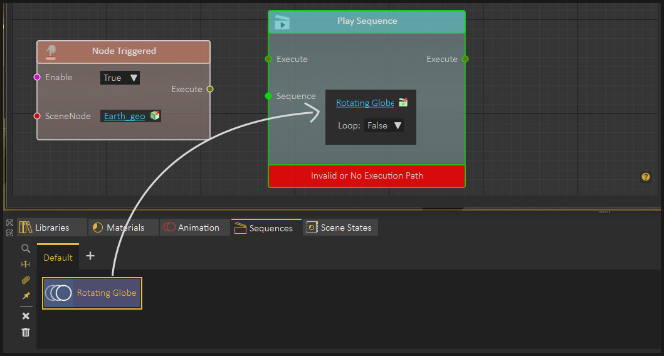Open the Enable True dropdown
This screenshot has width=664, height=356.
tap(120, 78)
